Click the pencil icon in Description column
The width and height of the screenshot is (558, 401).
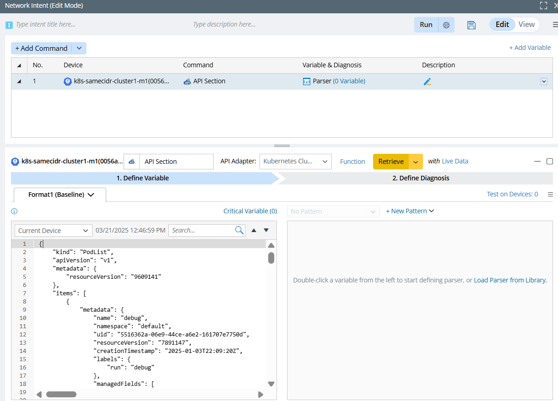(x=427, y=81)
